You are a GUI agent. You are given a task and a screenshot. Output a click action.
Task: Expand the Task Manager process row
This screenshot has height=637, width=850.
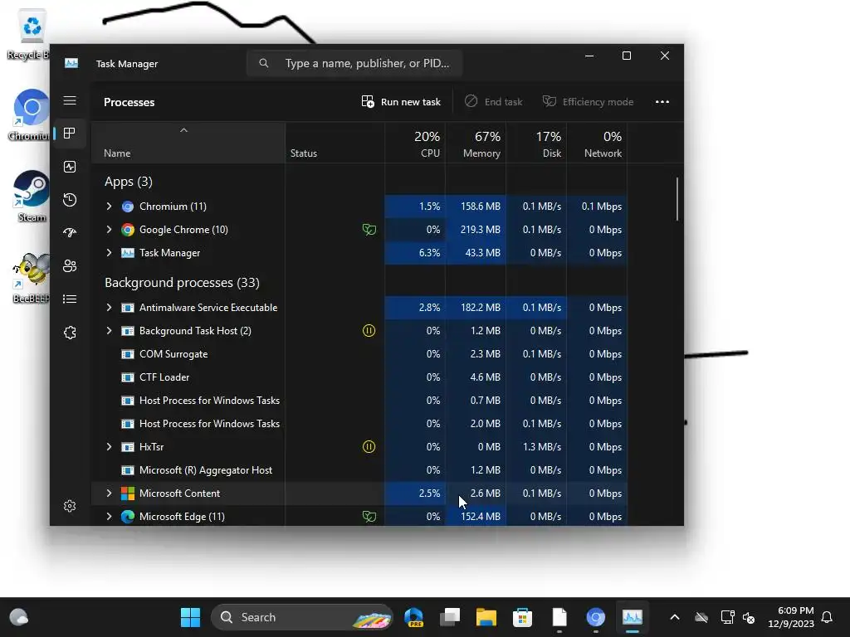click(109, 253)
